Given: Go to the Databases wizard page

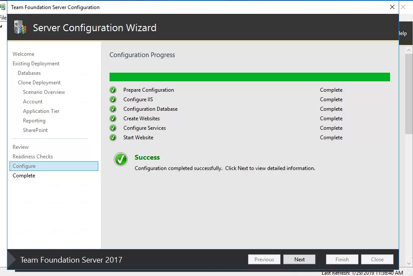Looking at the screenshot, I should 29,73.
